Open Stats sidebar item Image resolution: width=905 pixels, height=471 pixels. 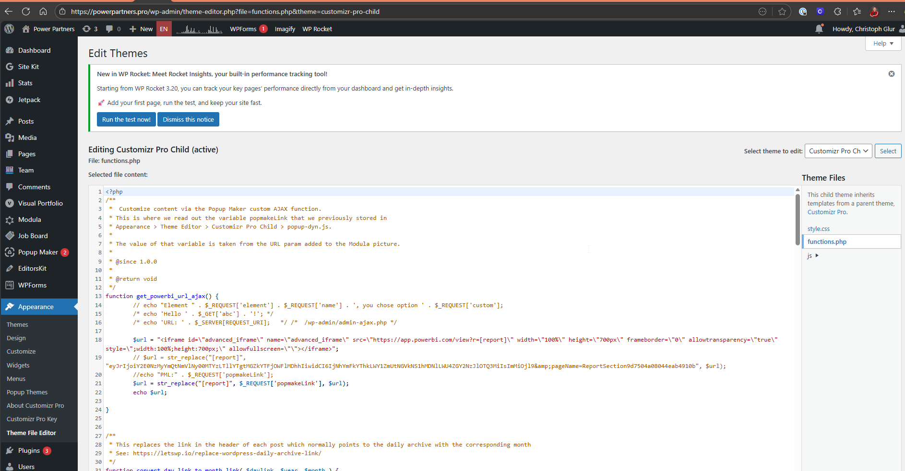coord(39,83)
